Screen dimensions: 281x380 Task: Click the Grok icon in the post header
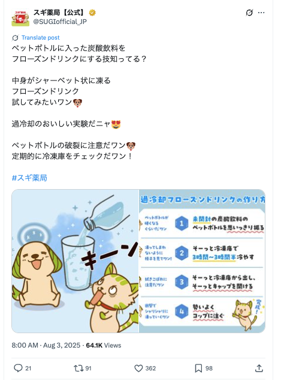point(249,13)
